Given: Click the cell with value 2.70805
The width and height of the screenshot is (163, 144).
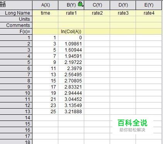Looking at the screenshot, I should [71, 81].
